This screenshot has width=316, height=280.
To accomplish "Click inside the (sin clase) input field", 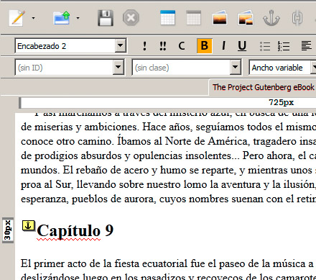I will 181,68.
